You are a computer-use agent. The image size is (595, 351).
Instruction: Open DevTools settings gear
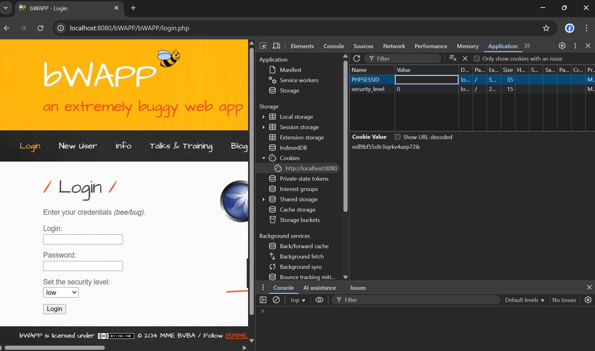pos(562,46)
